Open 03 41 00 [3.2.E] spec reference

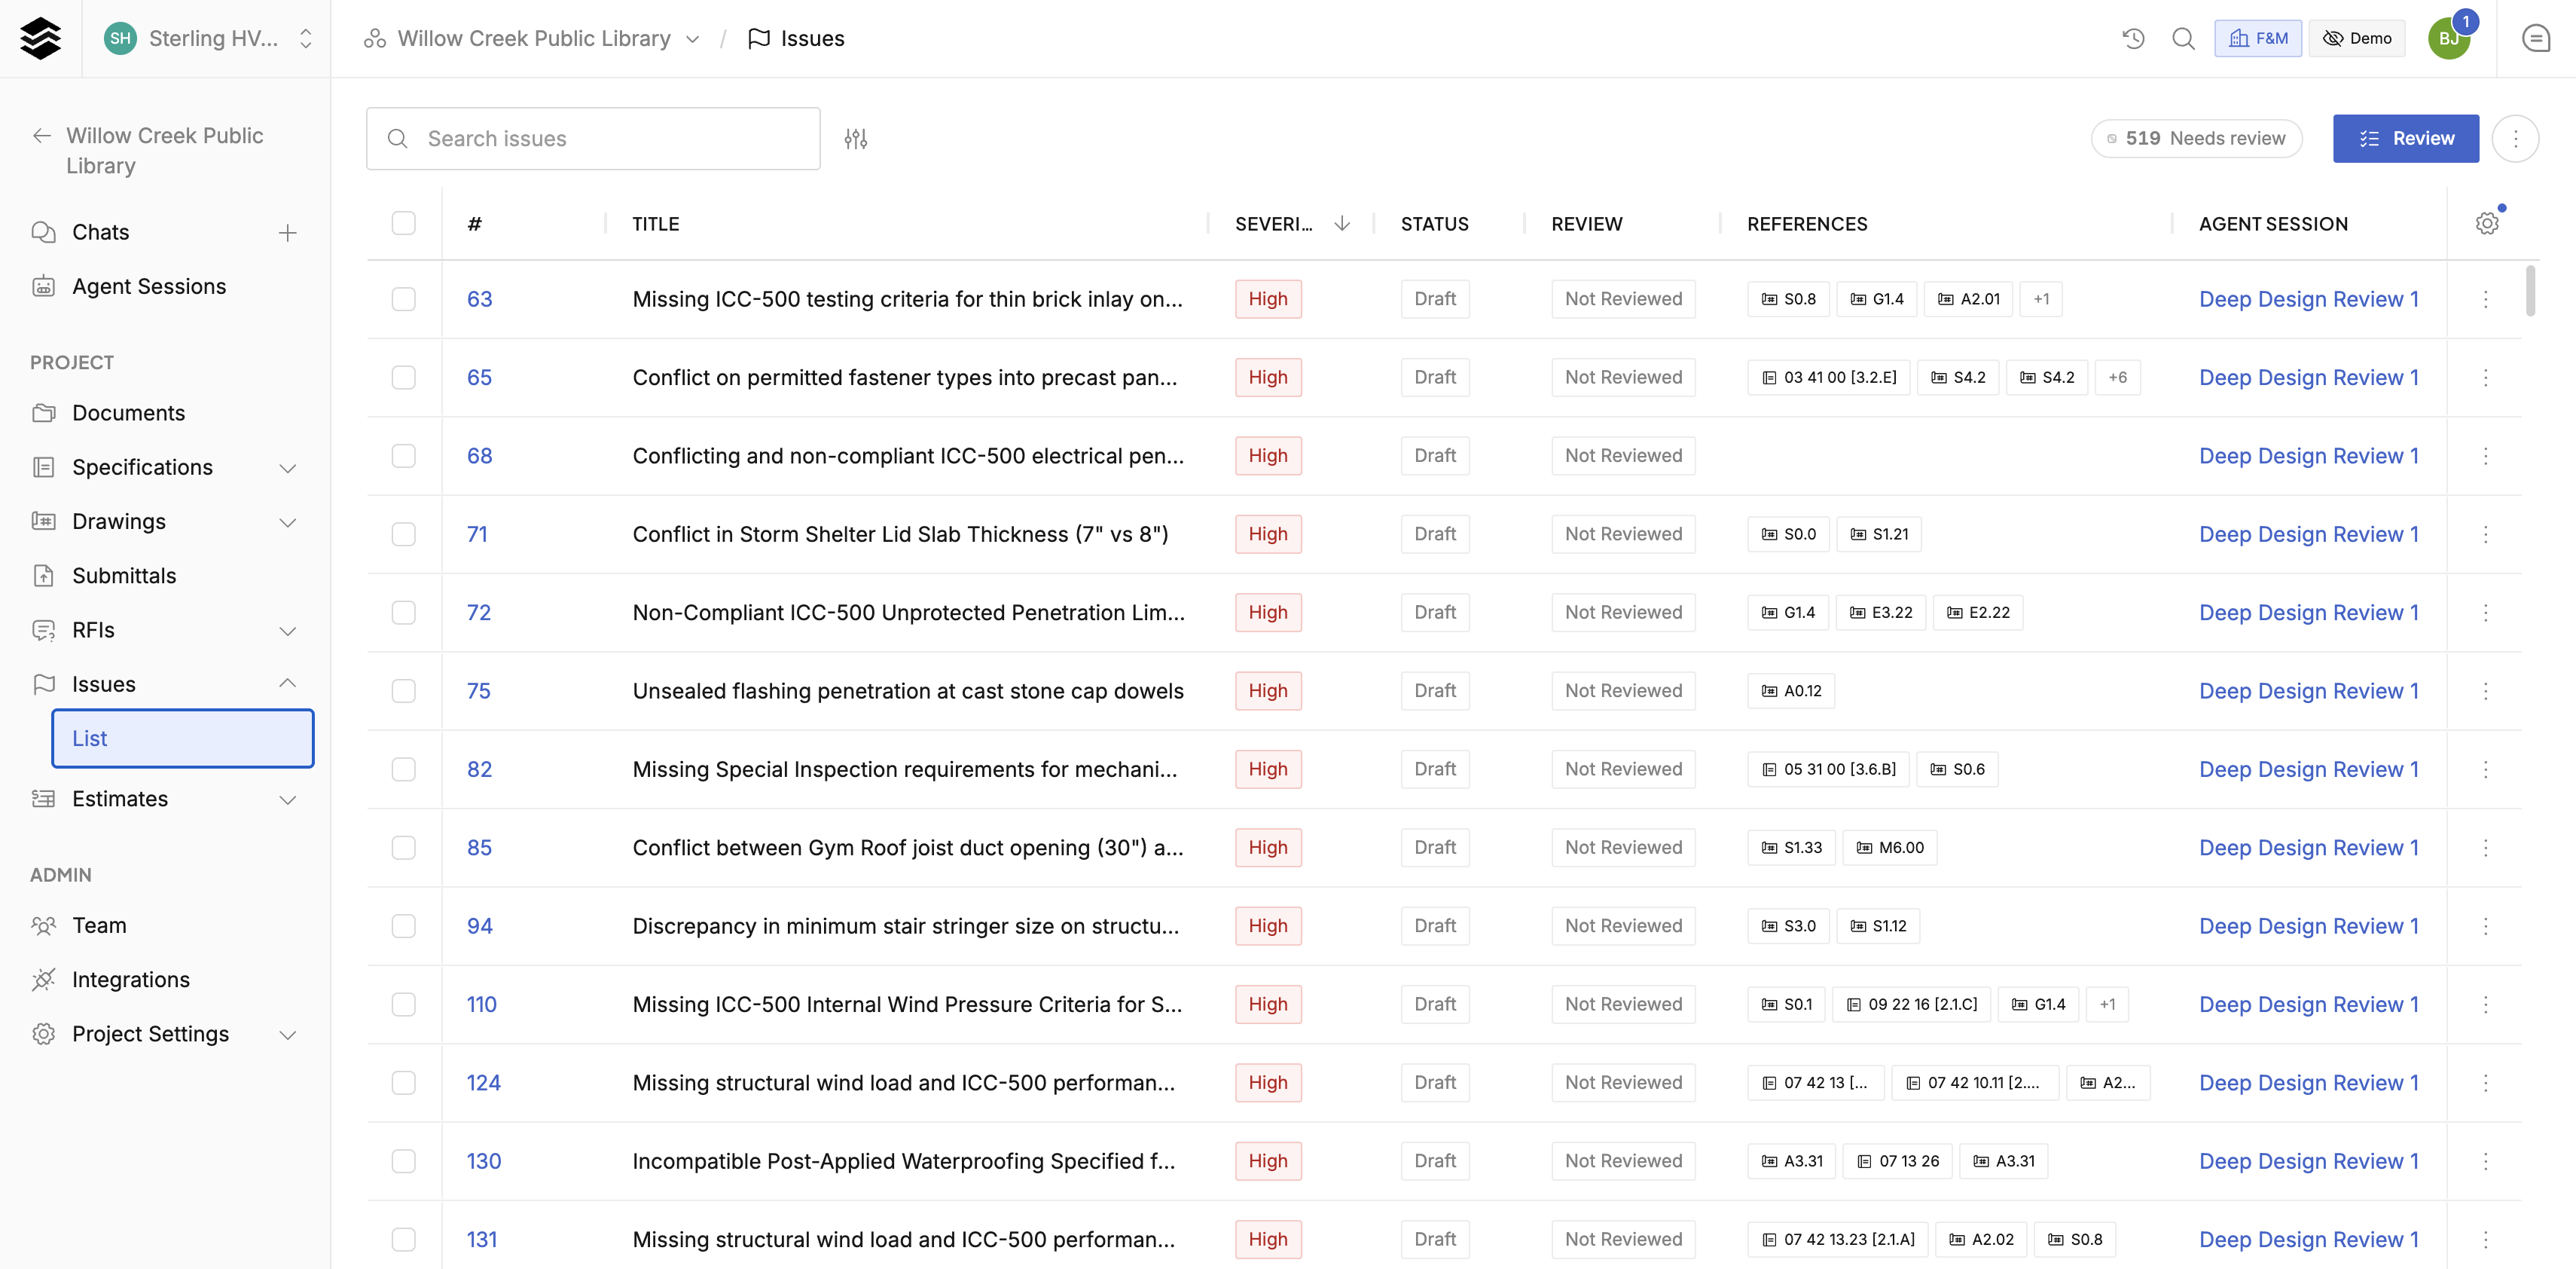click(1828, 378)
